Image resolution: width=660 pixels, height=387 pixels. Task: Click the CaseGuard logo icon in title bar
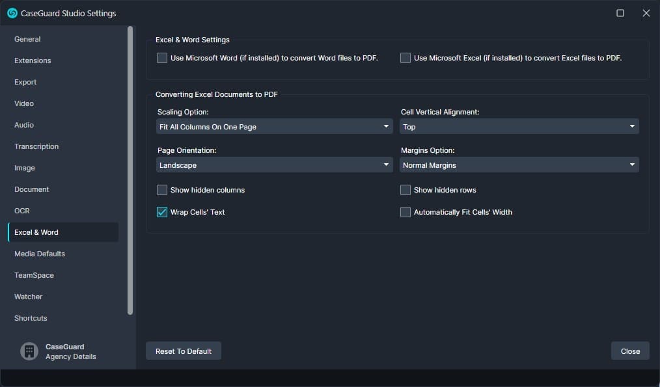[12, 13]
